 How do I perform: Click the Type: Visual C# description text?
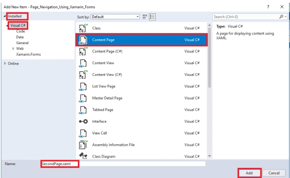click(229, 26)
